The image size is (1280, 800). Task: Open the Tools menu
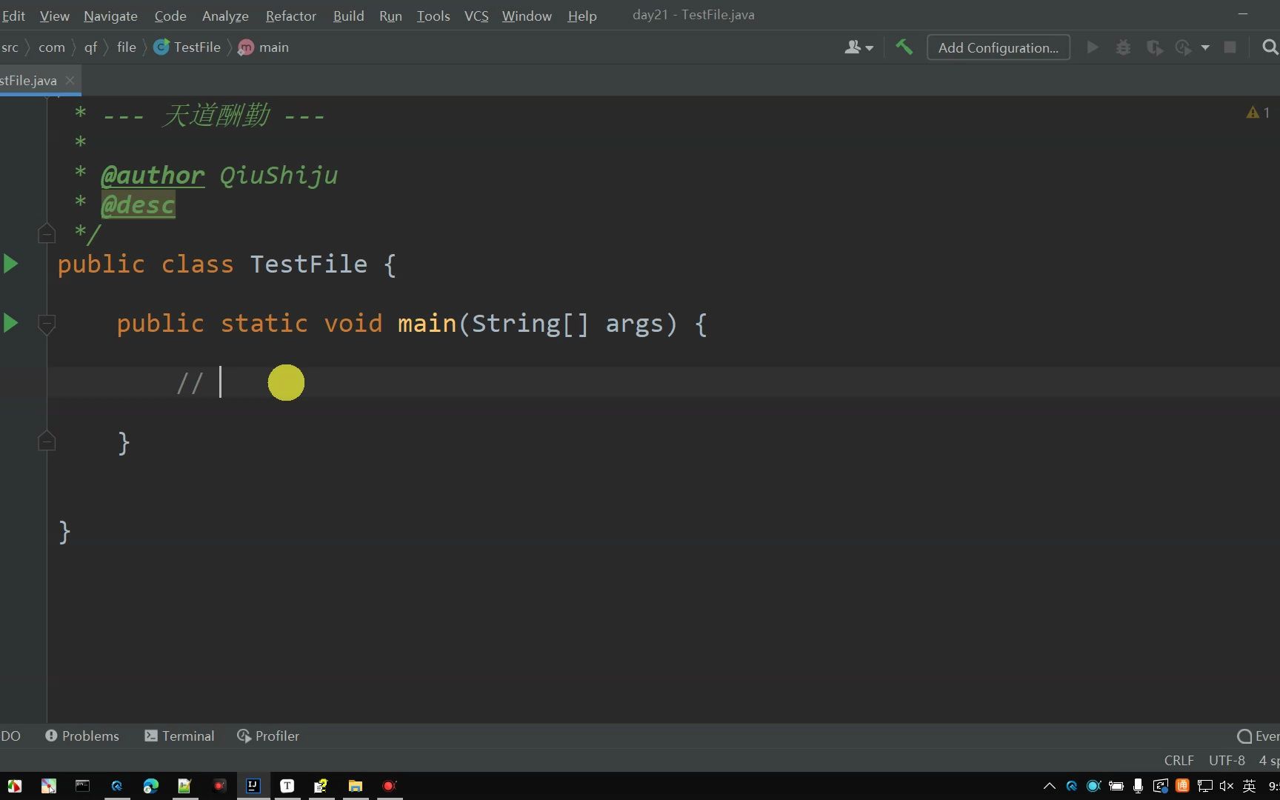click(x=433, y=16)
